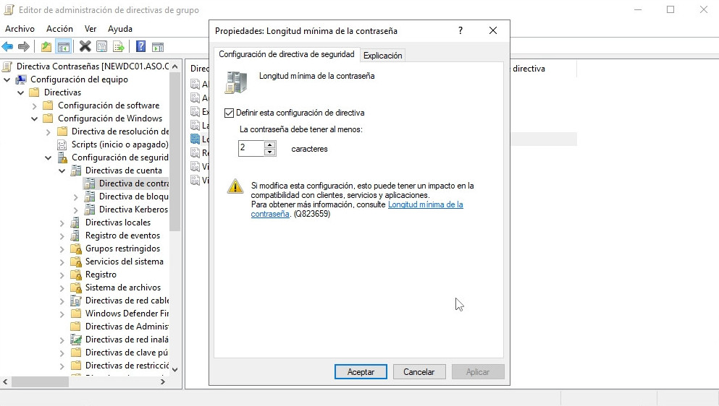Toggle the show/hide console tree icon
Screen dimensions: 719x406
(64, 47)
